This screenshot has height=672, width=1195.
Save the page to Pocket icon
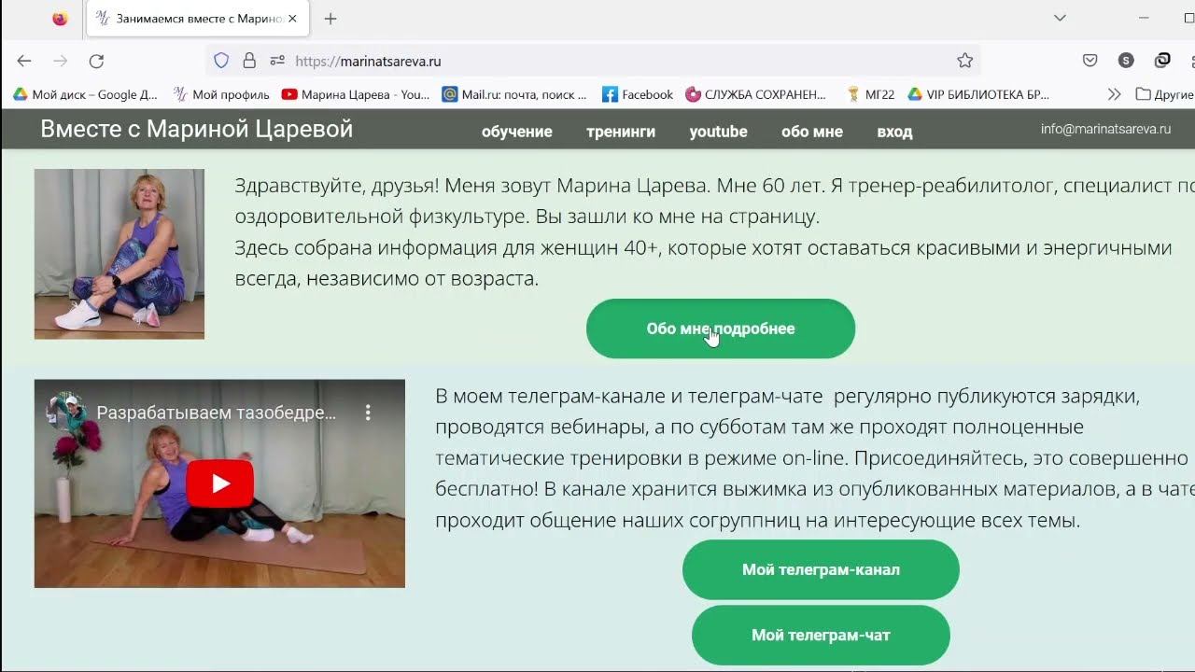pyautogui.click(x=1090, y=61)
